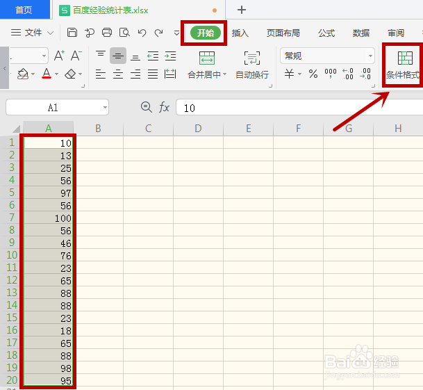Justify text alignment icon
Image resolution: width=423 pixels, height=390 pixels.
[153, 74]
